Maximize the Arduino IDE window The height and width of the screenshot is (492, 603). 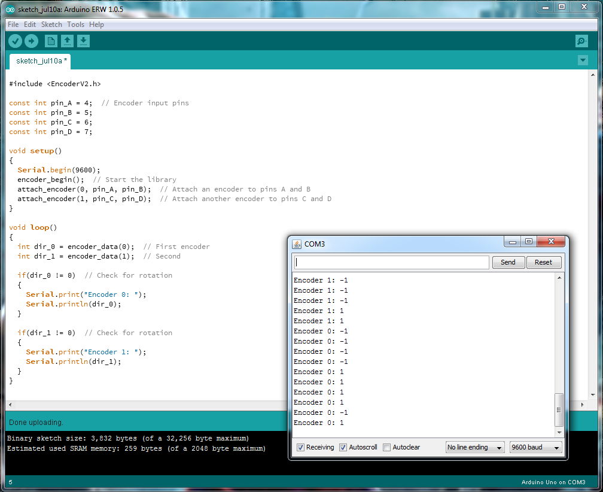(562, 7)
